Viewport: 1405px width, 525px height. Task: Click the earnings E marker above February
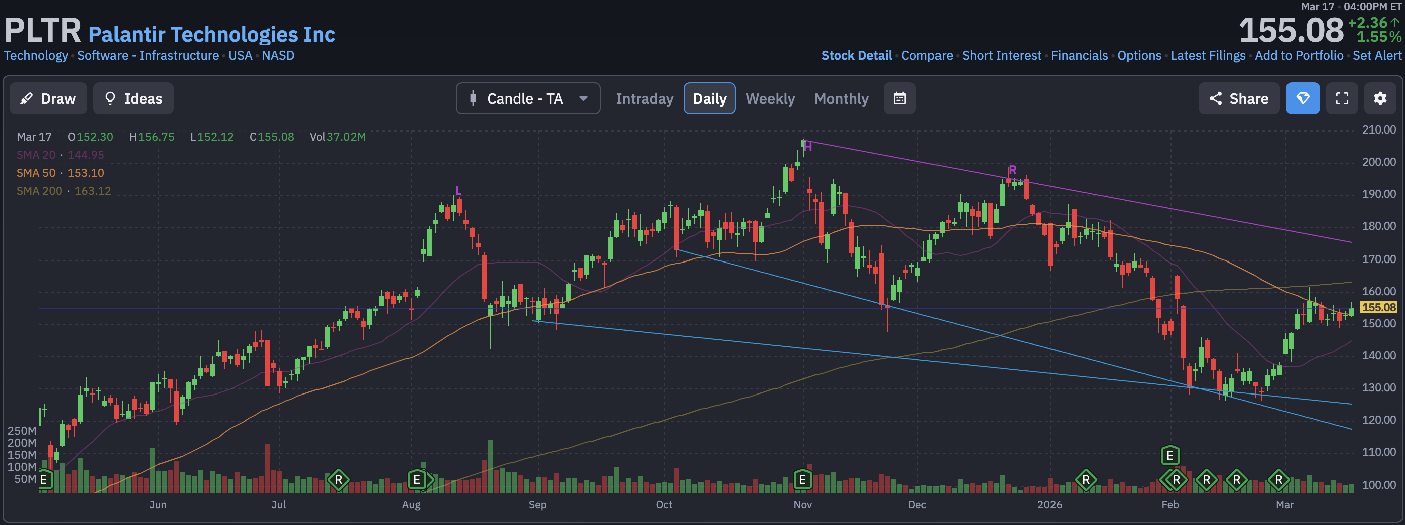tap(1170, 455)
